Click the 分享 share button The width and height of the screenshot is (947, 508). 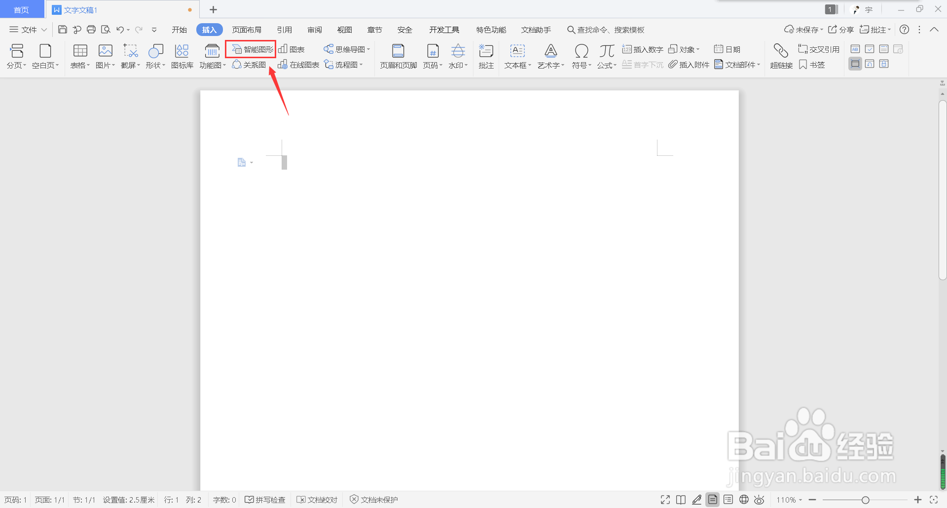(840, 30)
